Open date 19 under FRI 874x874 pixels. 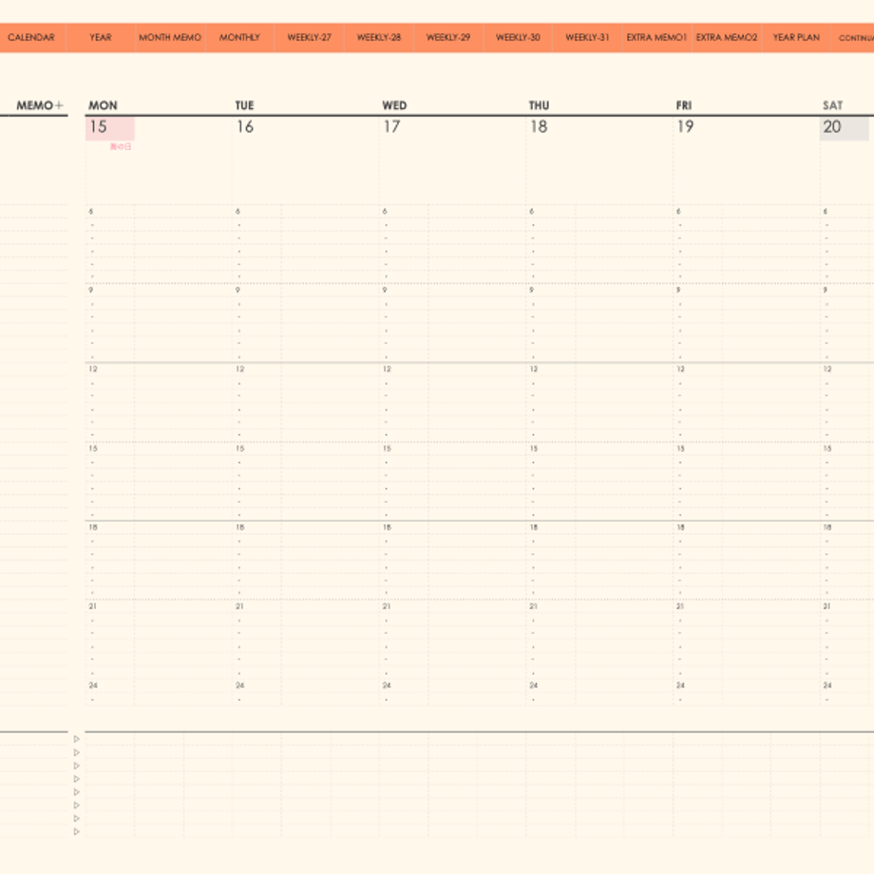[685, 127]
